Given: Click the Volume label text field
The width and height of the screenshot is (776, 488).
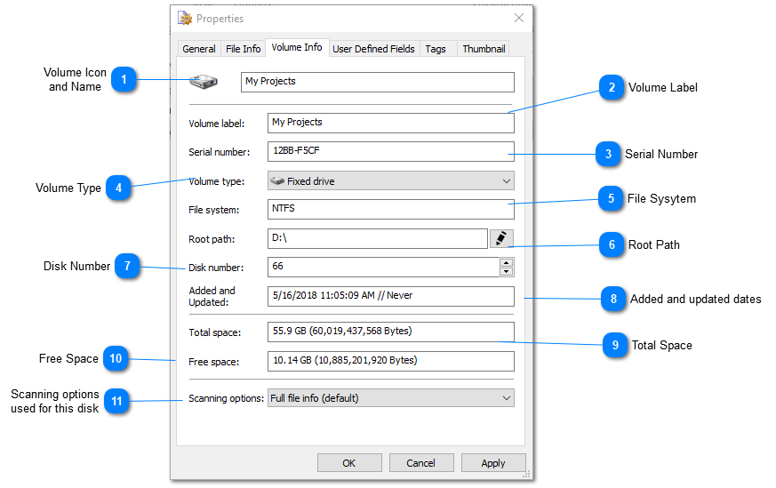Looking at the screenshot, I should pos(390,123).
